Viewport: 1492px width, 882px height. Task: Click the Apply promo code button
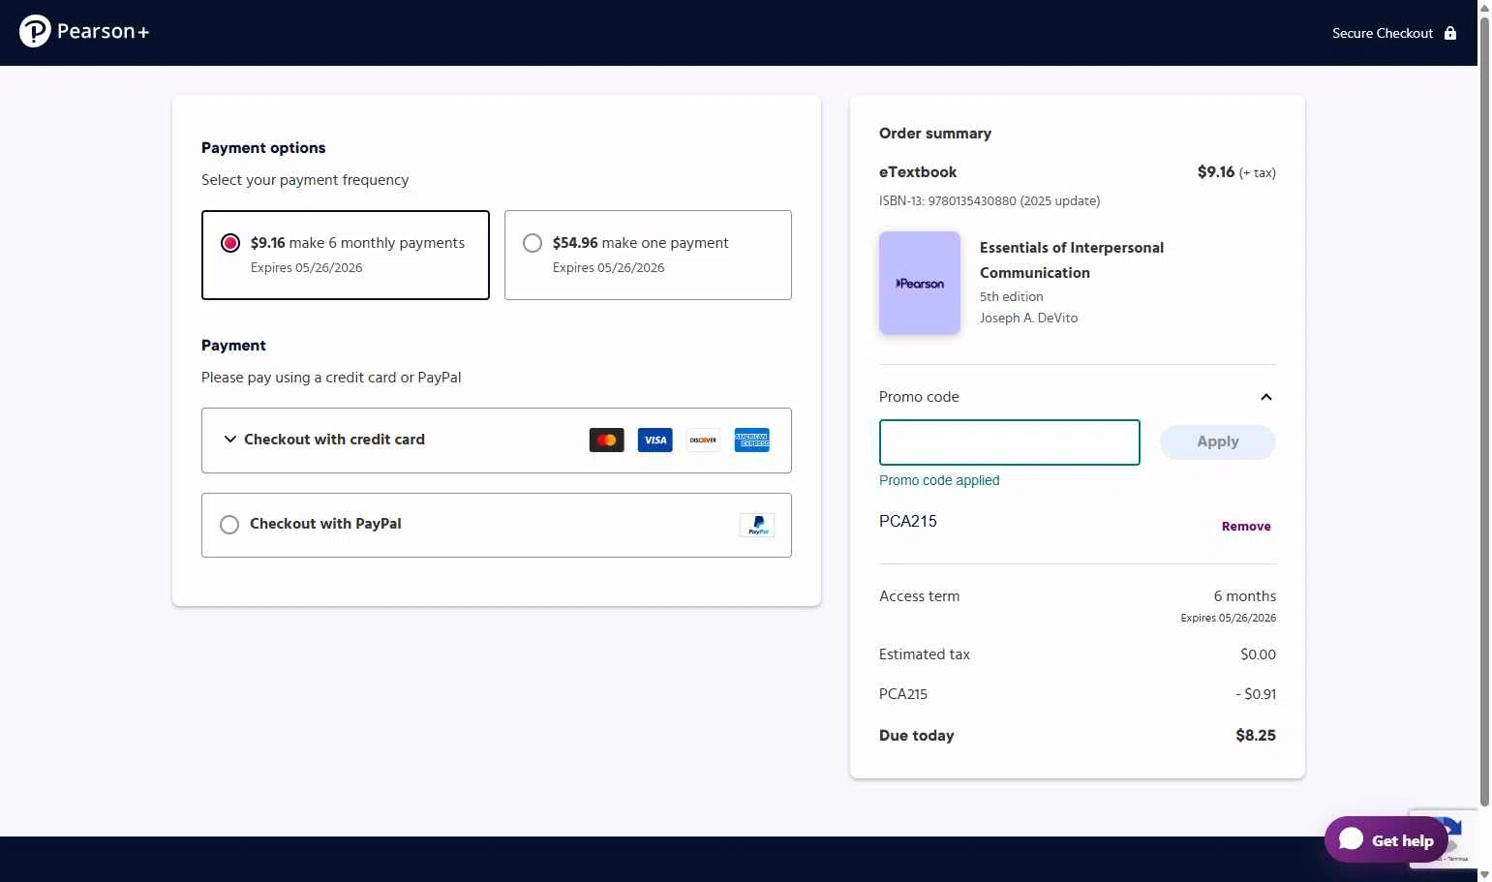click(1217, 441)
